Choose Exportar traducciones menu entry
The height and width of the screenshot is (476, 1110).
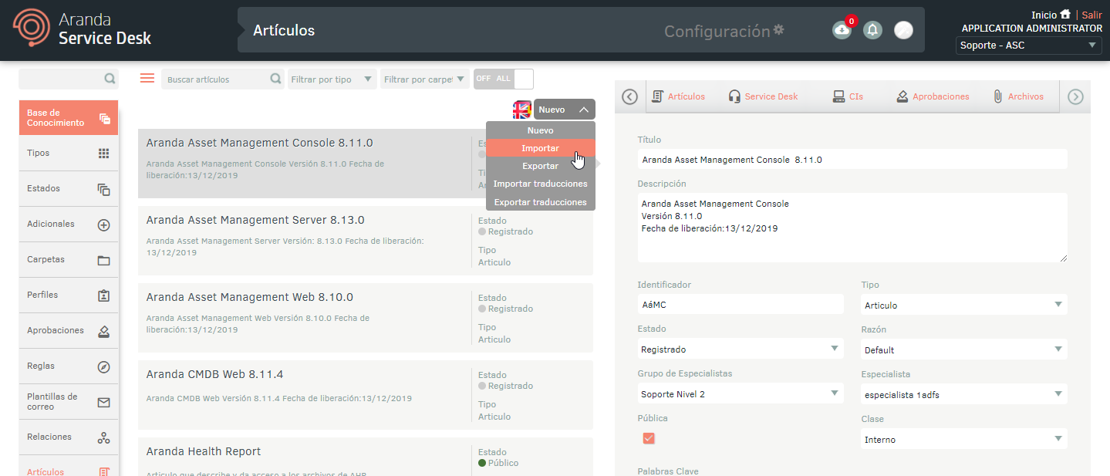point(541,202)
